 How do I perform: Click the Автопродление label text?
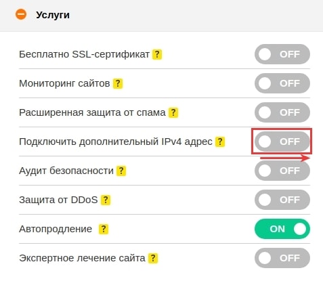coord(56,230)
